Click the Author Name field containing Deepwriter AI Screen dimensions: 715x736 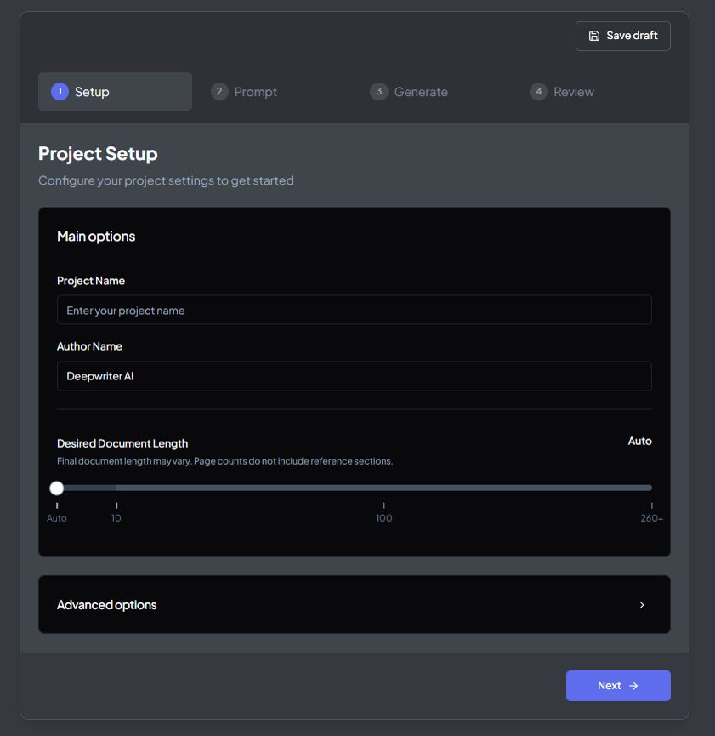pyautogui.click(x=354, y=376)
